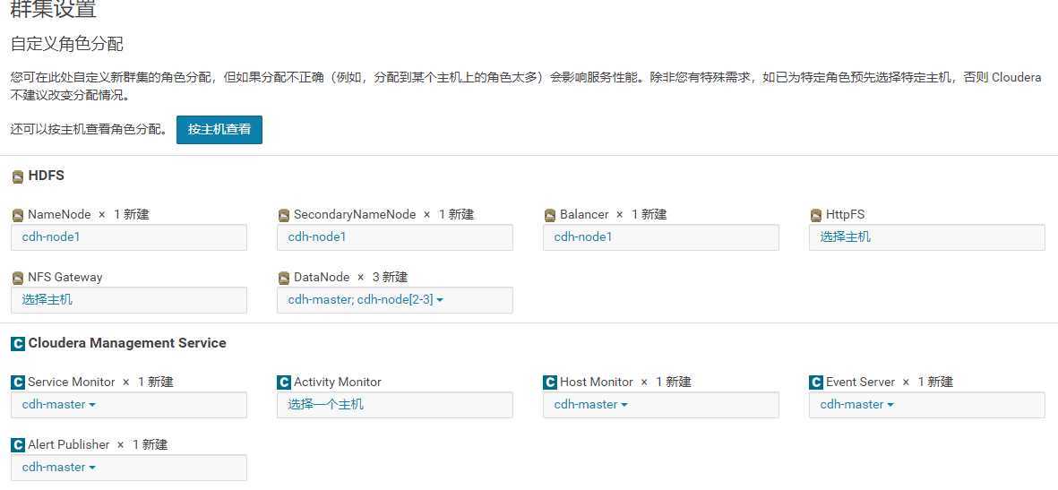Click the 按主机查看 button
This screenshot has height=490, width=1058.
219,130
